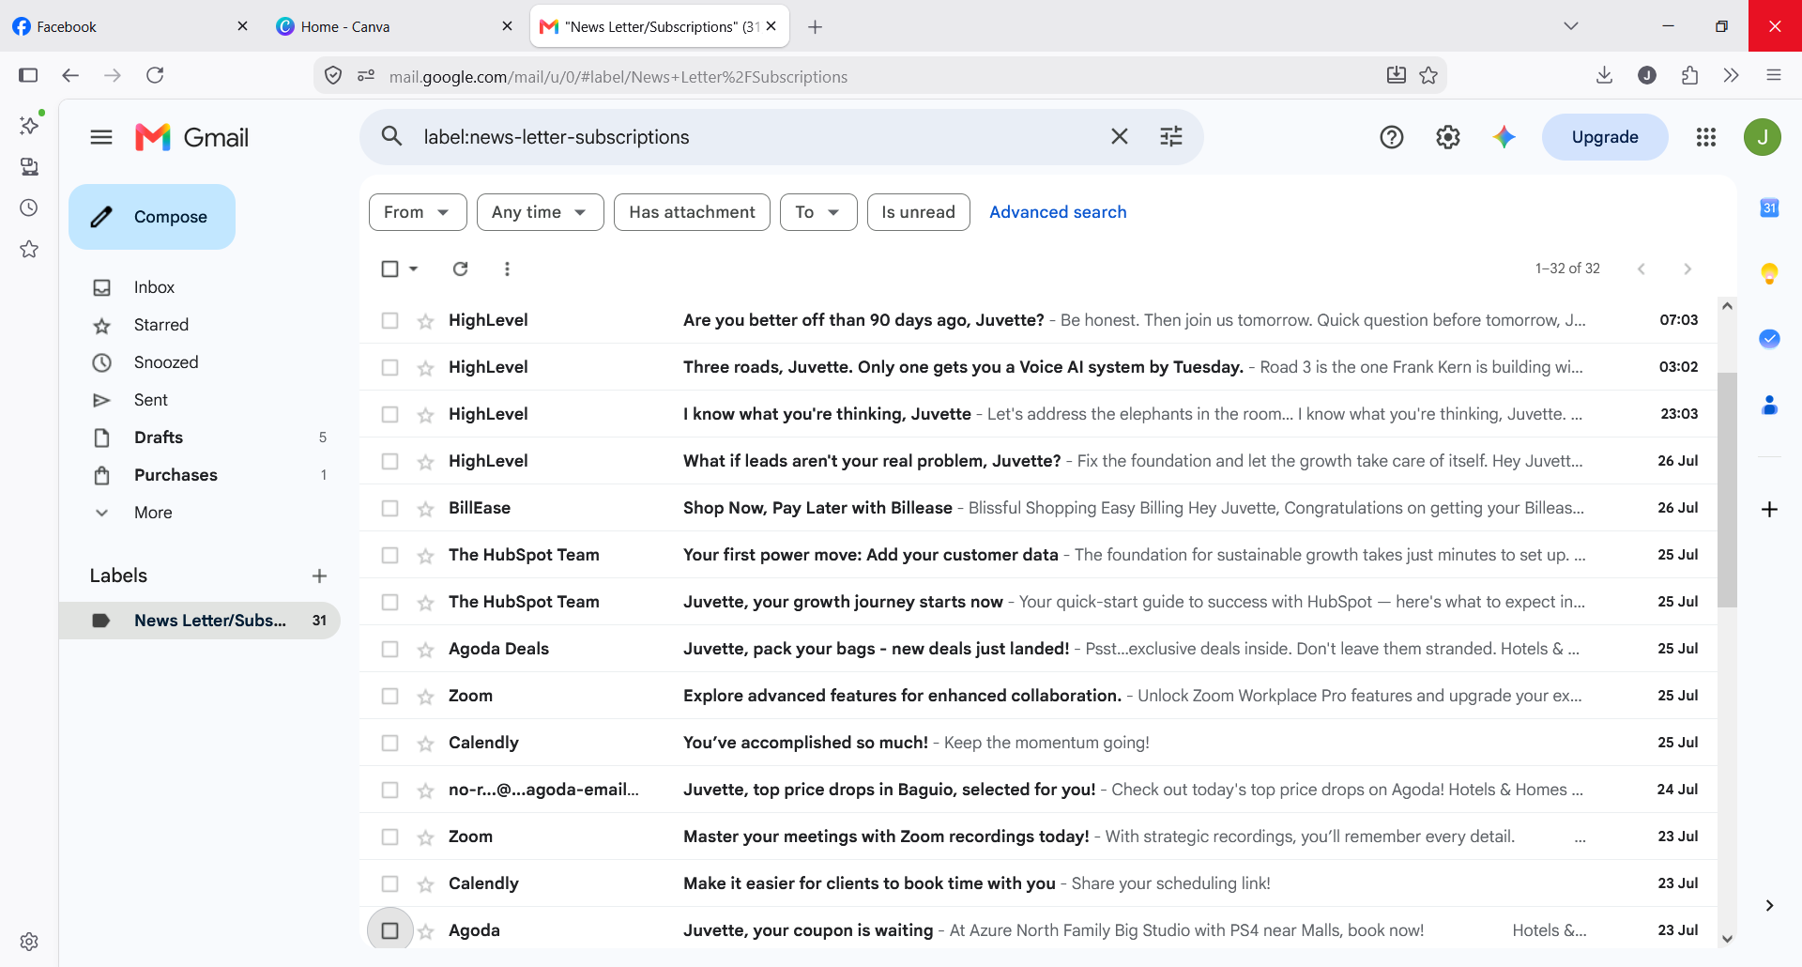Viewport: 1802px width, 967px height.
Task: Toggle Has attachment filter chip
Action: coord(692,212)
